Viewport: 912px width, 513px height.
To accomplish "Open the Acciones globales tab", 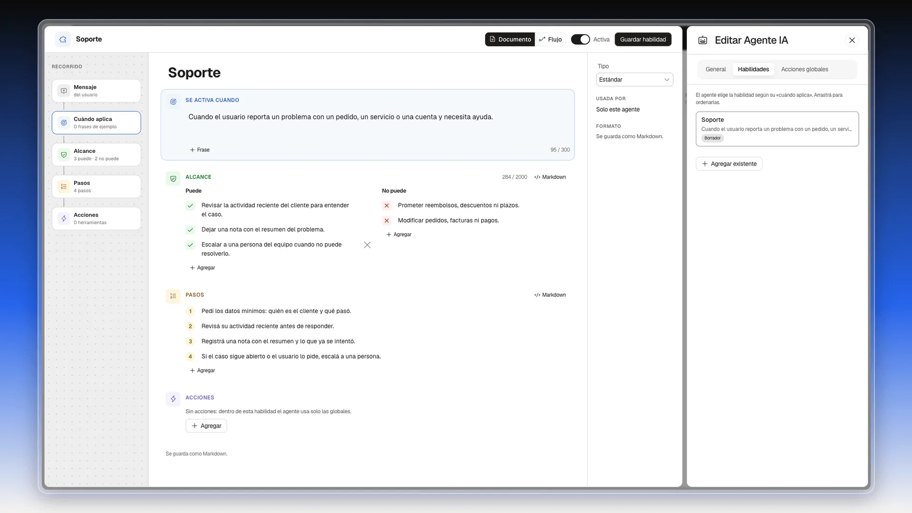I will tap(805, 69).
